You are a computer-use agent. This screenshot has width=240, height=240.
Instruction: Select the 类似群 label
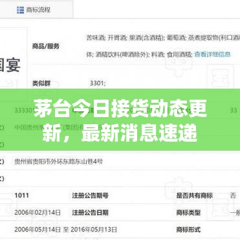[41, 83]
